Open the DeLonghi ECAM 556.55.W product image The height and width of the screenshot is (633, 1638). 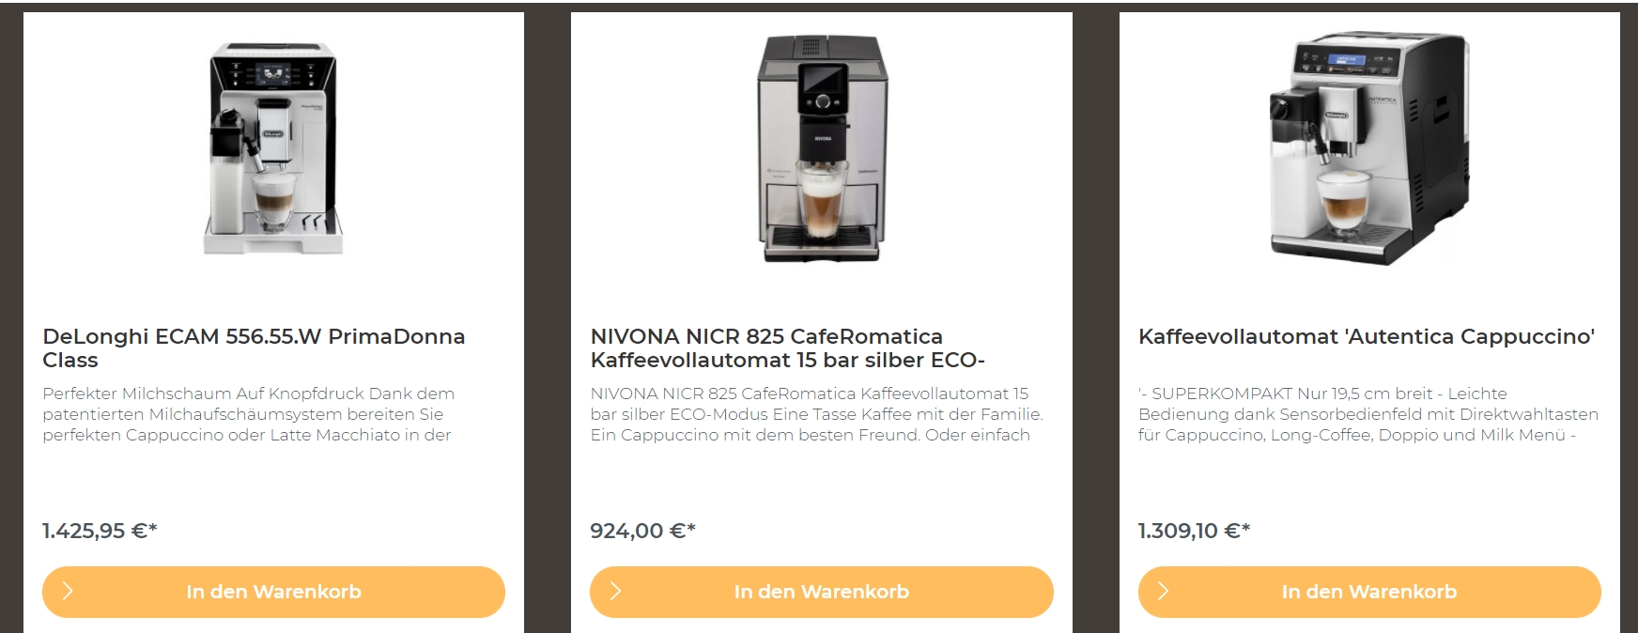(x=273, y=148)
